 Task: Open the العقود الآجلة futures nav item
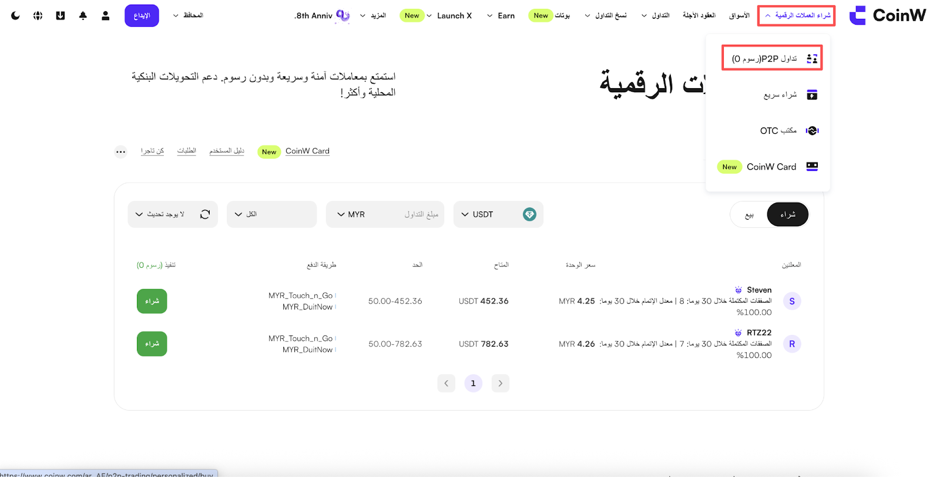pos(699,15)
